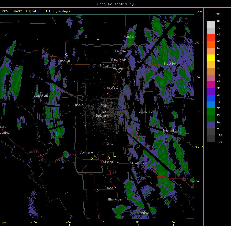Click the Base_Reflectivity title

coord(115,4)
